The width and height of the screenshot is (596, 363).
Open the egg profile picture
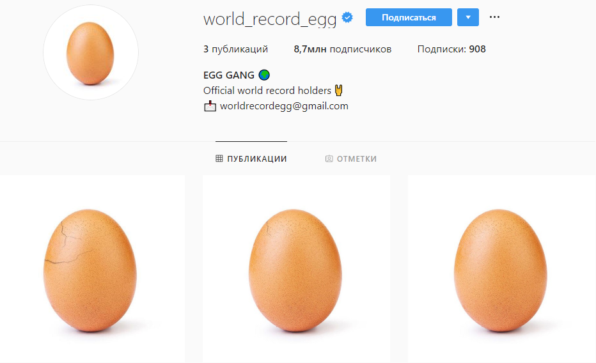pos(90,53)
